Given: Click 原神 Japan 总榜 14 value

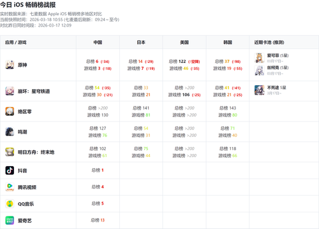Looking at the screenshot, I should [141, 62].
